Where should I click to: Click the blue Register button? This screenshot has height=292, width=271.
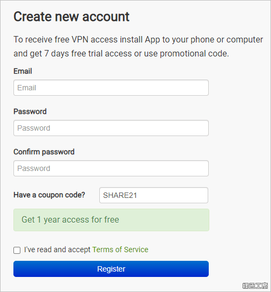111,269
